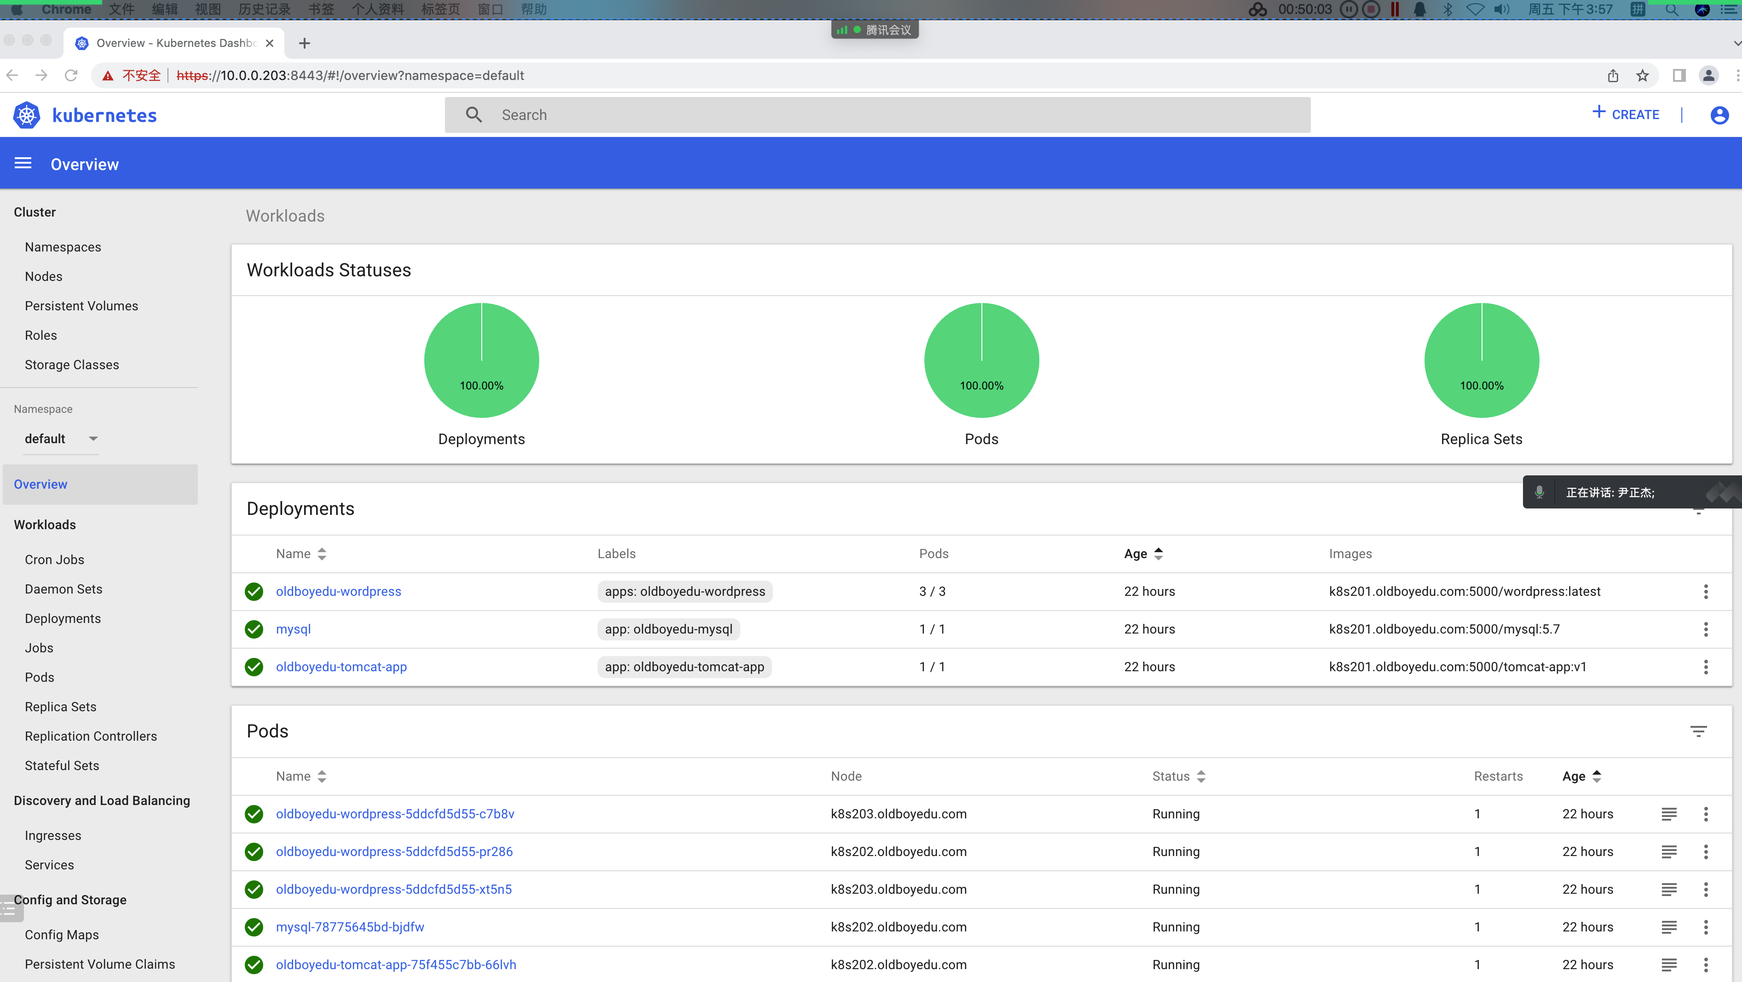Toggle the hamburger navigation menu icon
Viewport: 1742px width, 982px height.
click(x=23, y=164)
